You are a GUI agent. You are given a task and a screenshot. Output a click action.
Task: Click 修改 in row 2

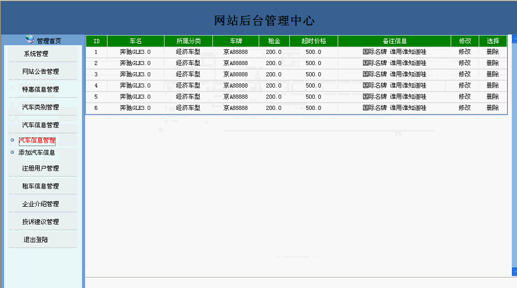[x=464, y=63]
